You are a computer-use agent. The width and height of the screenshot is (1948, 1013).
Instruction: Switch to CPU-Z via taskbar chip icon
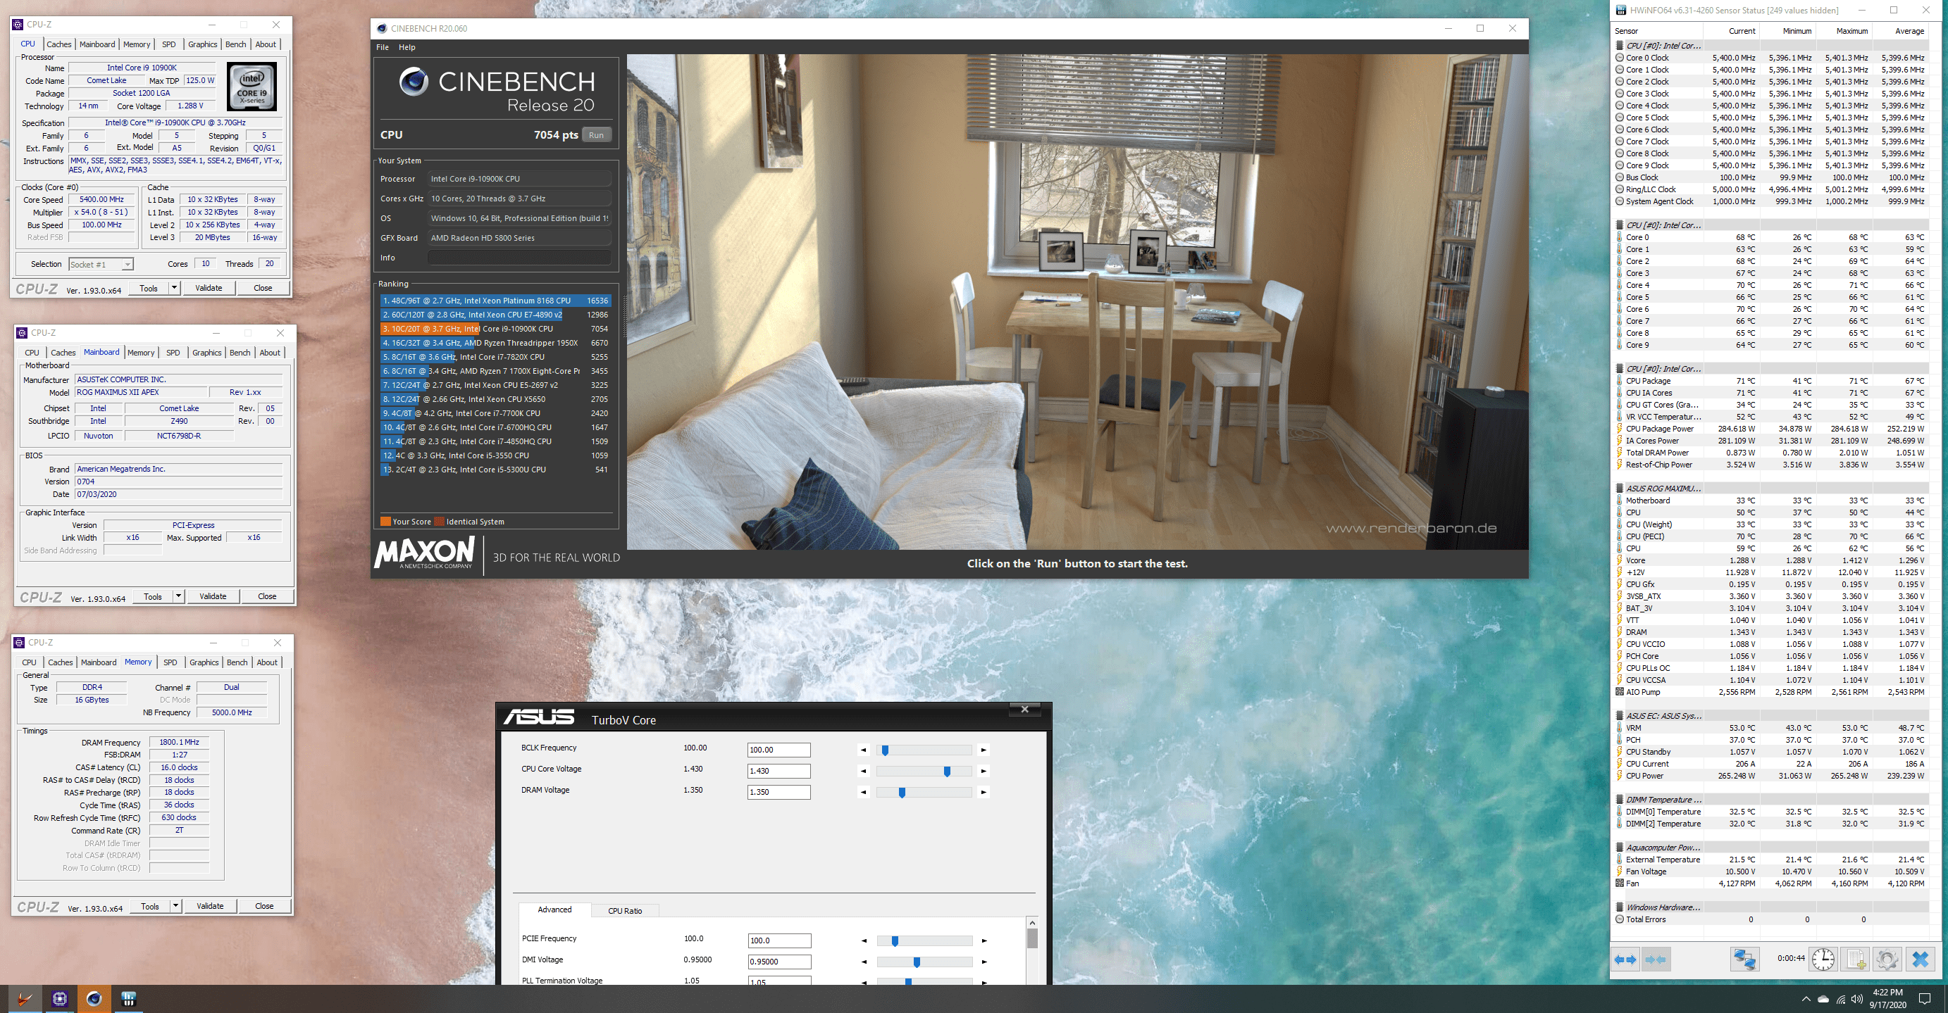[x=60, y=999]
